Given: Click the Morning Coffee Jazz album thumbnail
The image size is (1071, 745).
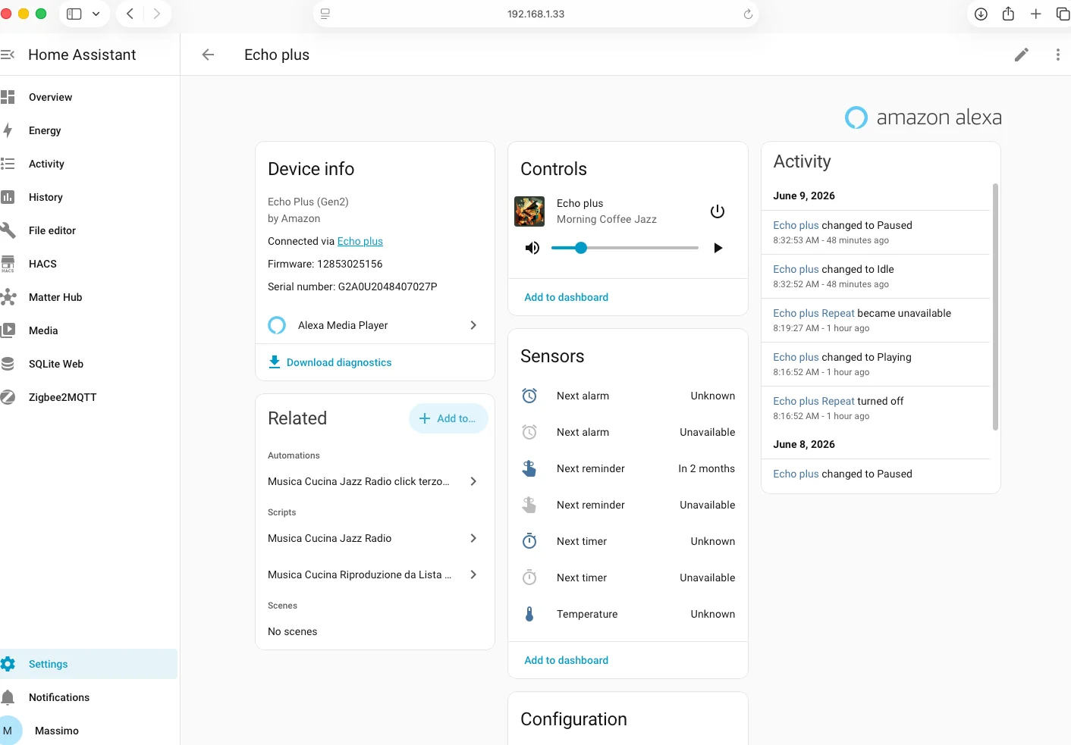Looking at the screenshot, I should (529, 211).
